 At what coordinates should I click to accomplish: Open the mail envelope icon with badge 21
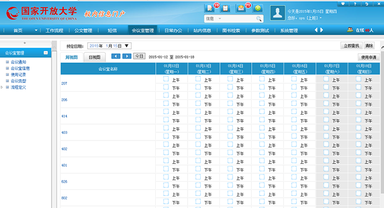(241, 8)
